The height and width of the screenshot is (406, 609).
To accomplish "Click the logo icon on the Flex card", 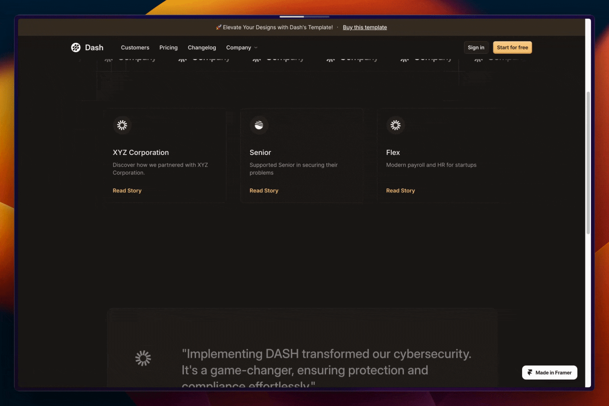I will pyautogui.click(x=395, y=125).
